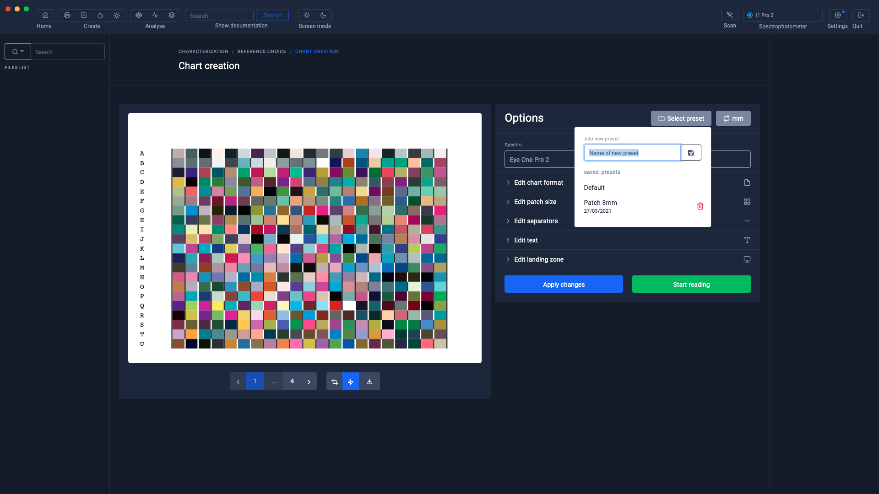Click the separators dash icon
Image resolution: width=879 pixels, height=494 pixels.
747,221
